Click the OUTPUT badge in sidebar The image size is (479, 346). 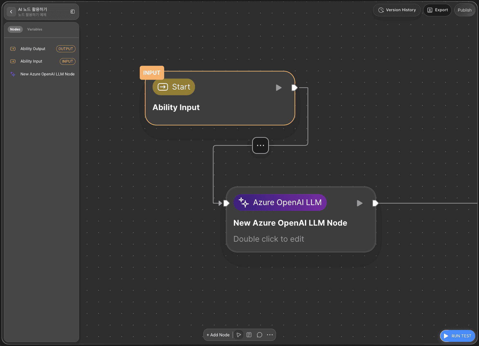(x=66, y=49)
